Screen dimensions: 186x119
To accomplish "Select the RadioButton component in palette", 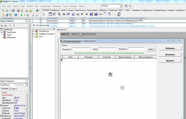I will coord(87,14).
